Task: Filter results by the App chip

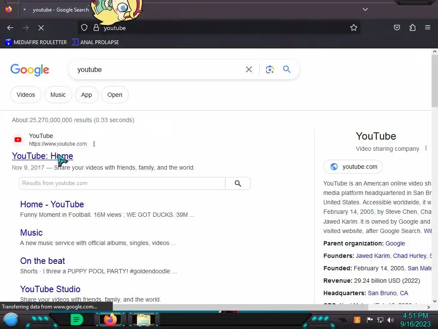Action: pos(86,95)
